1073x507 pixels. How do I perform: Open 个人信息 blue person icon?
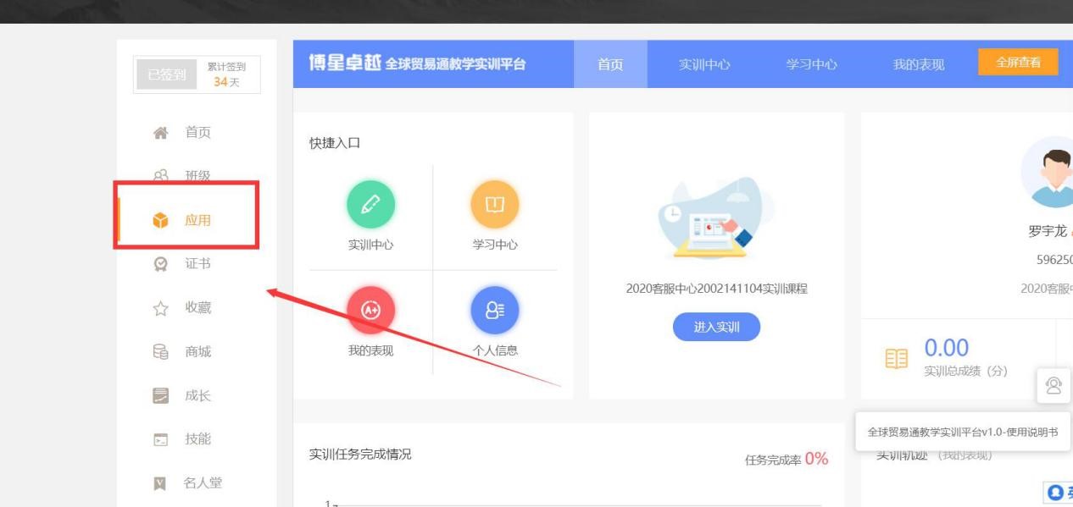494,311
